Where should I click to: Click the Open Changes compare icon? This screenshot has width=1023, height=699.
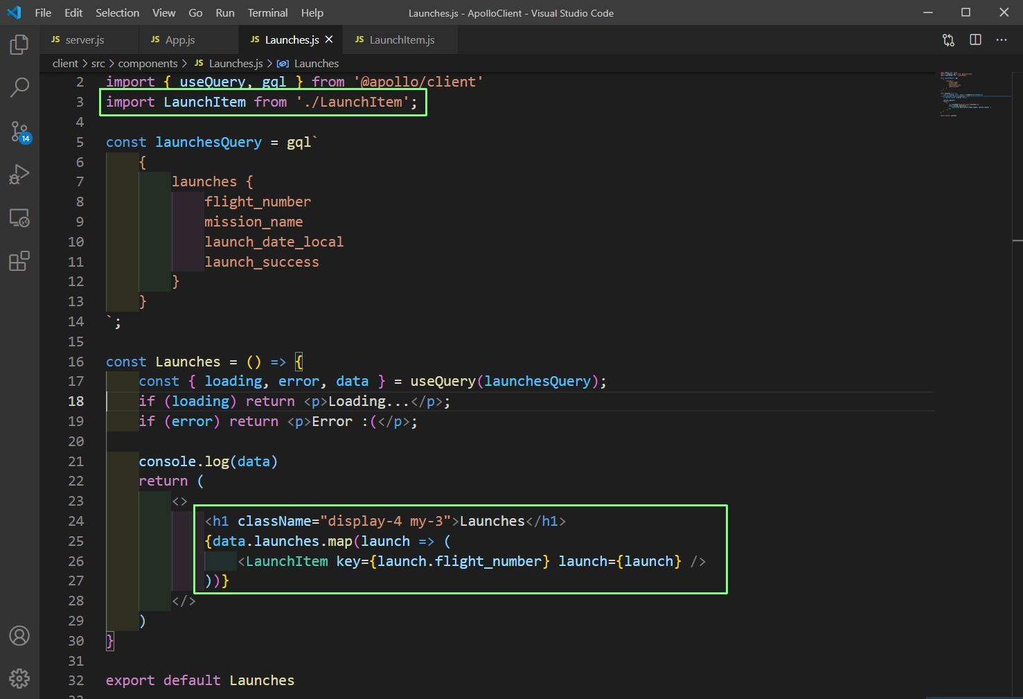[948, 40]
